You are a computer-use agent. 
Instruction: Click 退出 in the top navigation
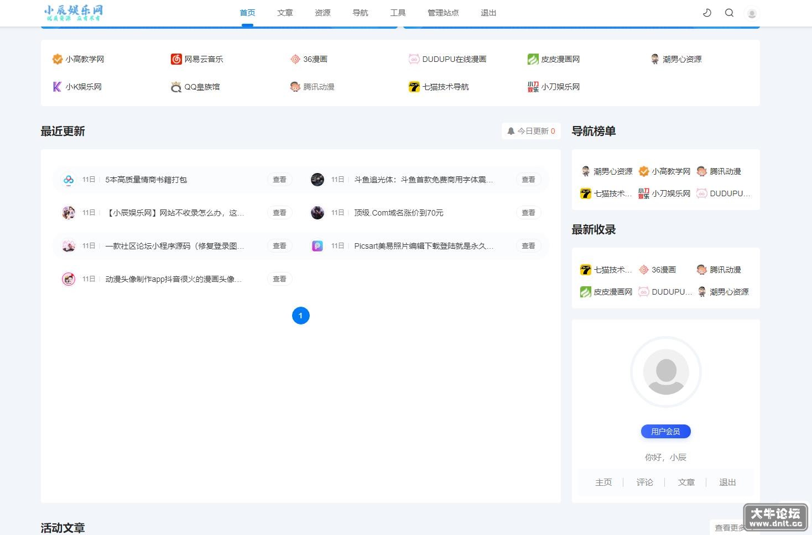(x=488, y=13)
